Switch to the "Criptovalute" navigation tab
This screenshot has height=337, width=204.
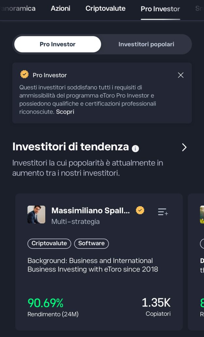click(105, 9)
